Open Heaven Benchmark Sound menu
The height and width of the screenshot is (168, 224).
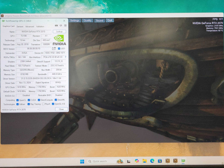(100, 20)
